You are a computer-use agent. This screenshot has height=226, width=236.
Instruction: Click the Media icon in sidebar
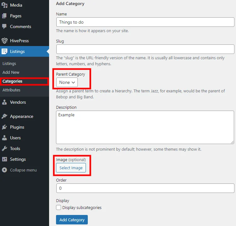4,5
